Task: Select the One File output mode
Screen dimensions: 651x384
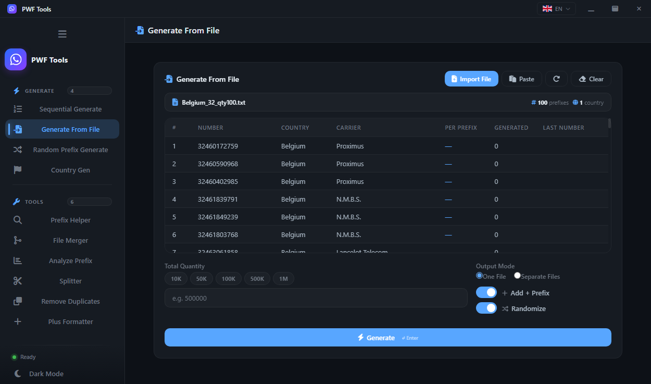Action: tap(479, 276)
